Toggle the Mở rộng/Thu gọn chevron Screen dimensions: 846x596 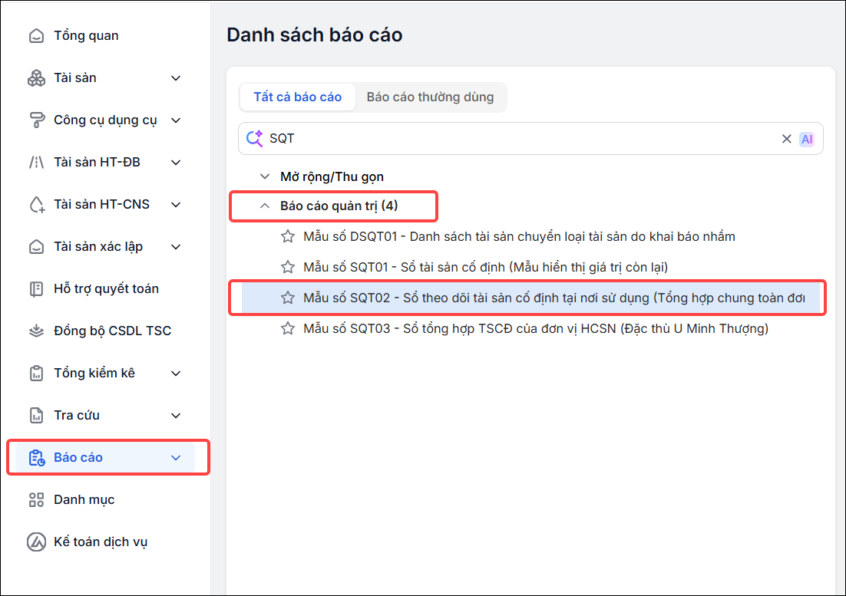(x=264, y=176)
